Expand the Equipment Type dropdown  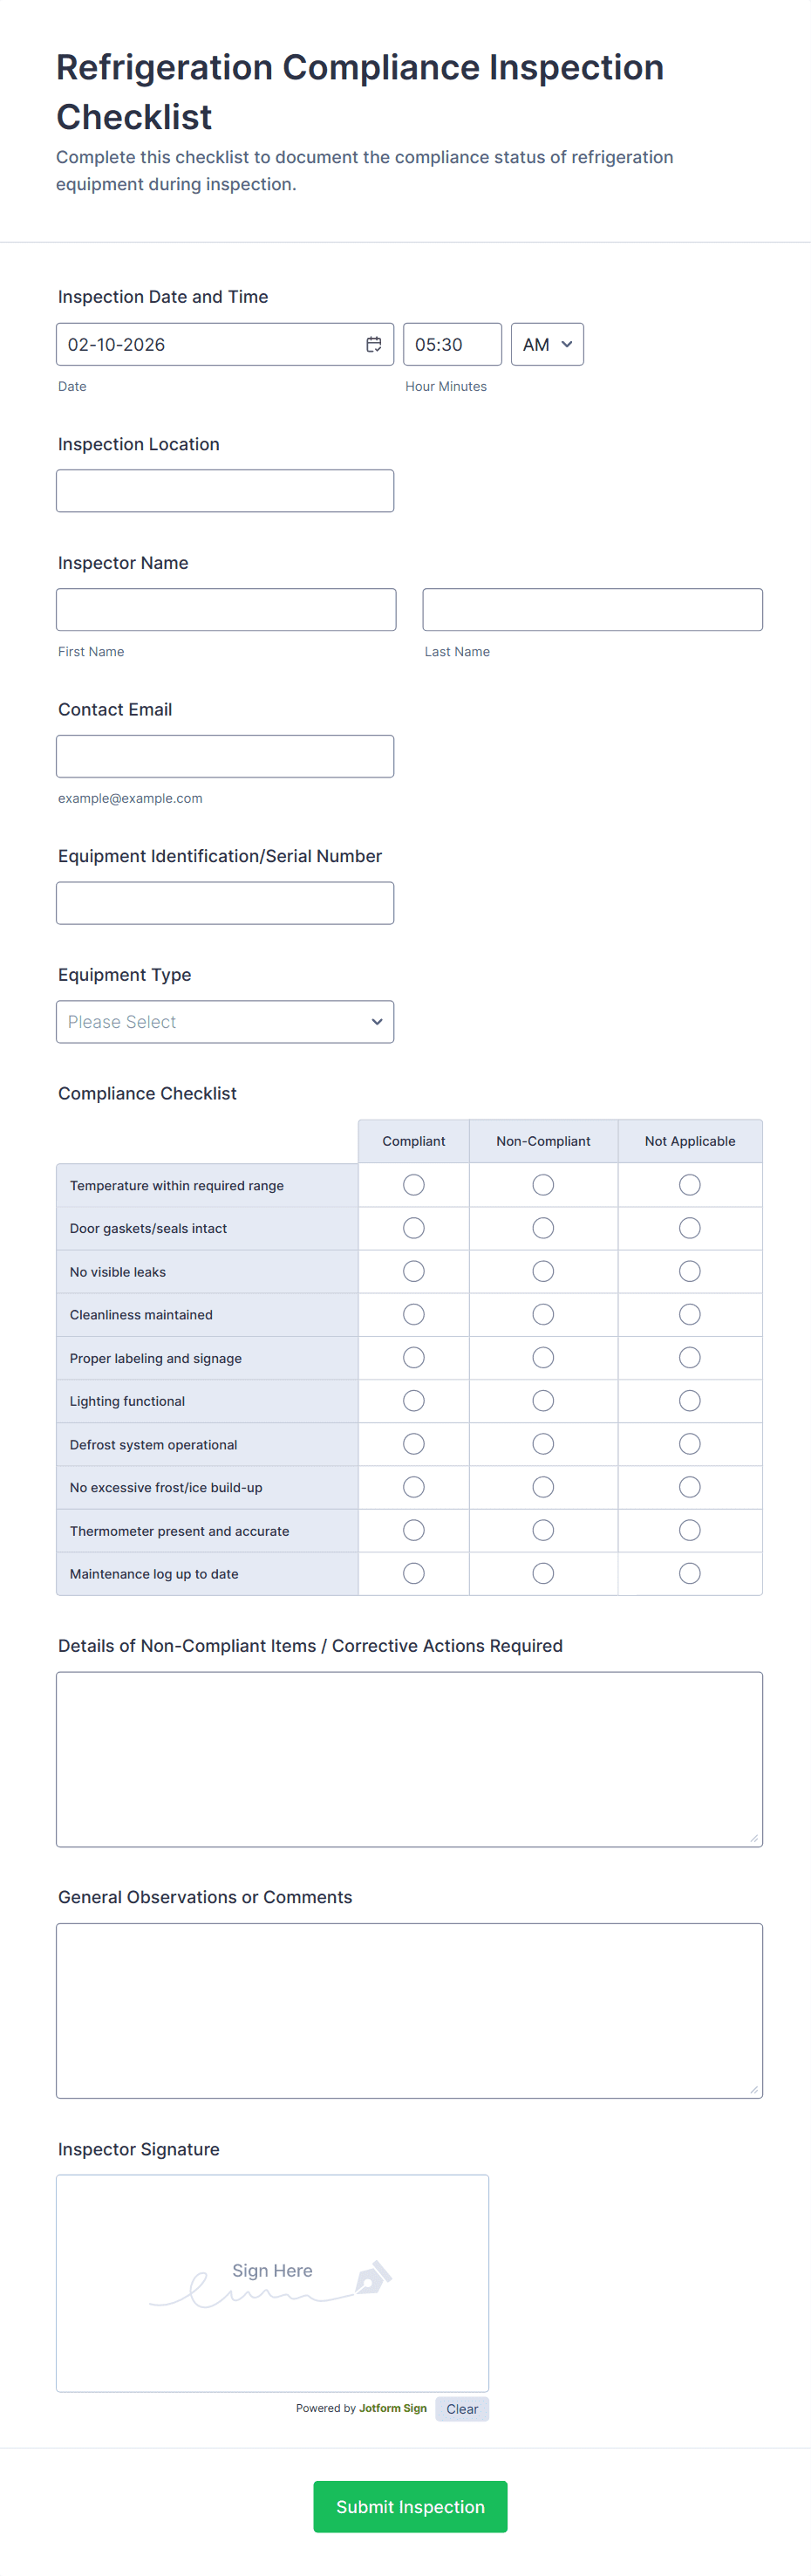(x=225, y=1021)
